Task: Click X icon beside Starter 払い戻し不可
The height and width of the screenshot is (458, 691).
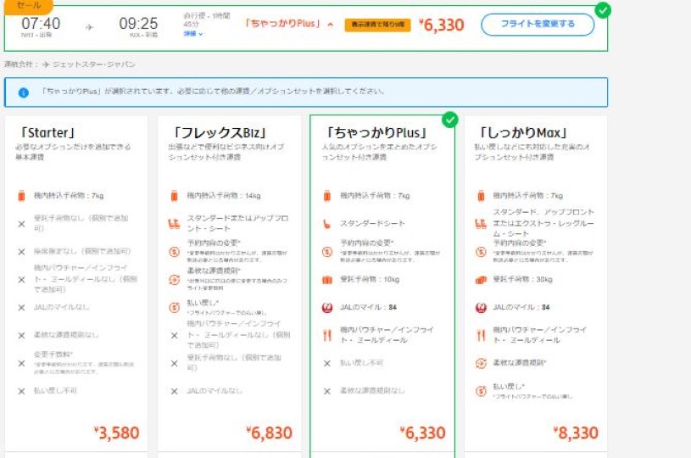Action: tap(21, 391)
